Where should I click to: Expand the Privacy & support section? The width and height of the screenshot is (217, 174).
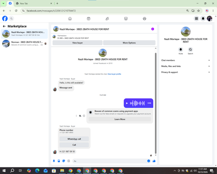coord(186,72)
